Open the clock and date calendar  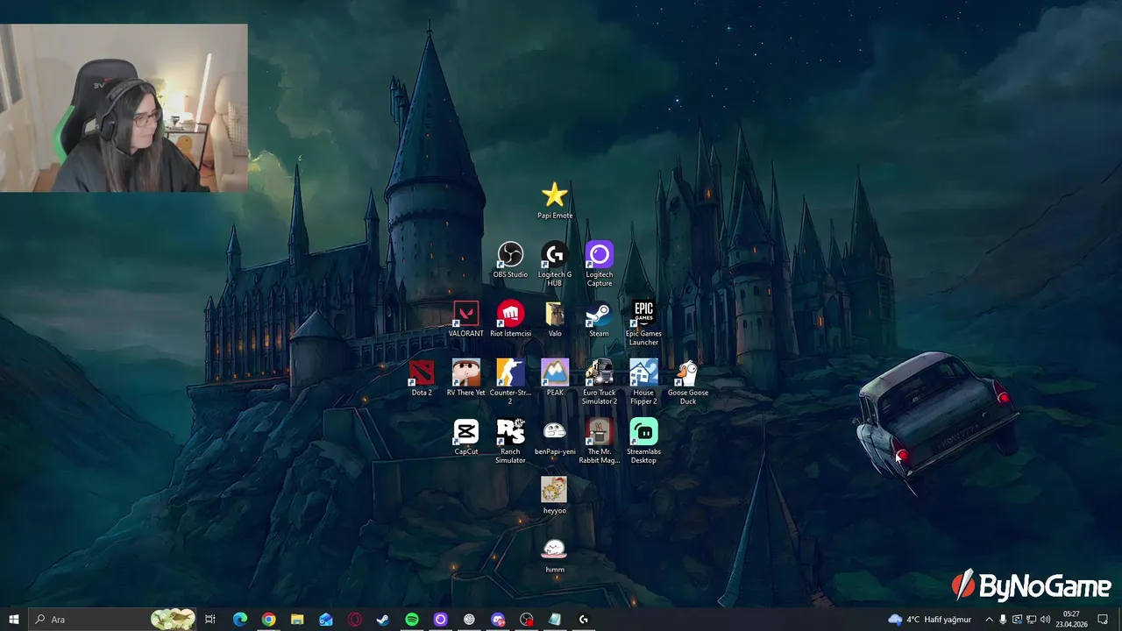1071,620
